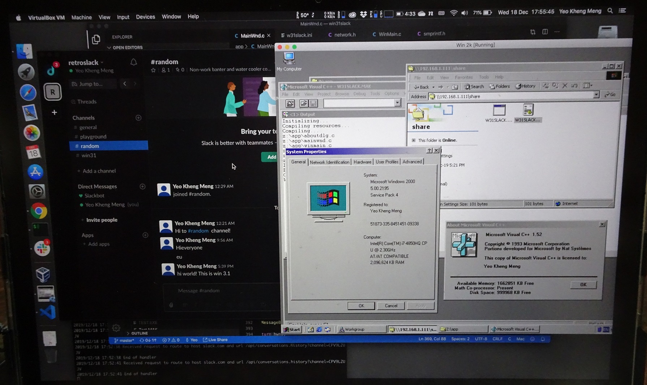Expand the retroslack workspace menu
Viewport: 647px width, 385px height.
coord(86,62)
